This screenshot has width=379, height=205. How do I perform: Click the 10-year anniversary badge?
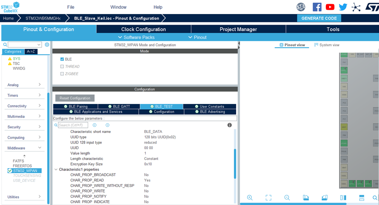(301, 7)
